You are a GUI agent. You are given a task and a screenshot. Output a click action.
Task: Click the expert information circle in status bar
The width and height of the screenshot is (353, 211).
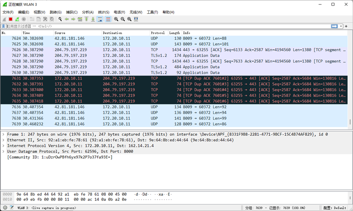tap(5, 208)
